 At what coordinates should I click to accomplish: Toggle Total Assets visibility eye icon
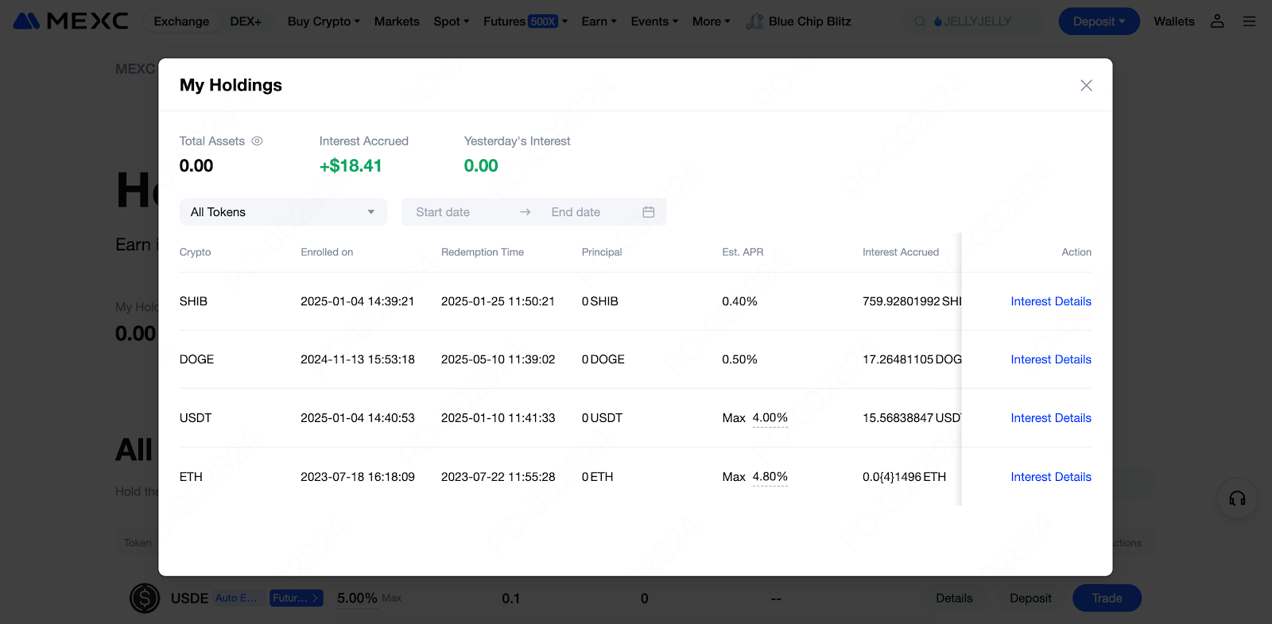257,141
